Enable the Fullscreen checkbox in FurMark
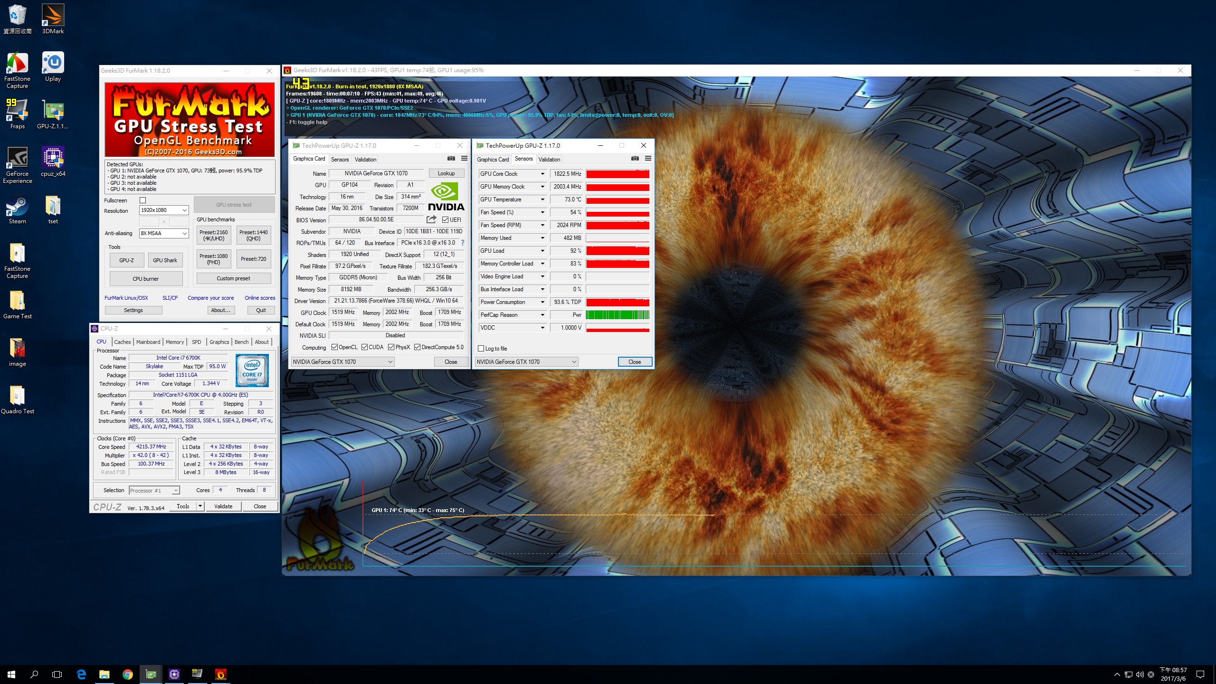The width and height of the screenshot is (1216, 684). coord(142,200)
